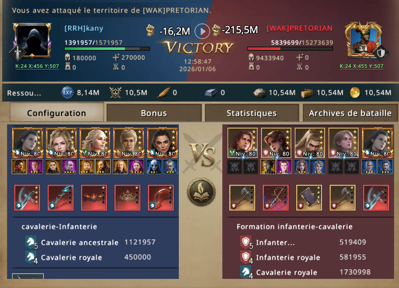Select the attacker's red scythe equipment
This screenshot has width=399, height=288.
click(161, 198)
